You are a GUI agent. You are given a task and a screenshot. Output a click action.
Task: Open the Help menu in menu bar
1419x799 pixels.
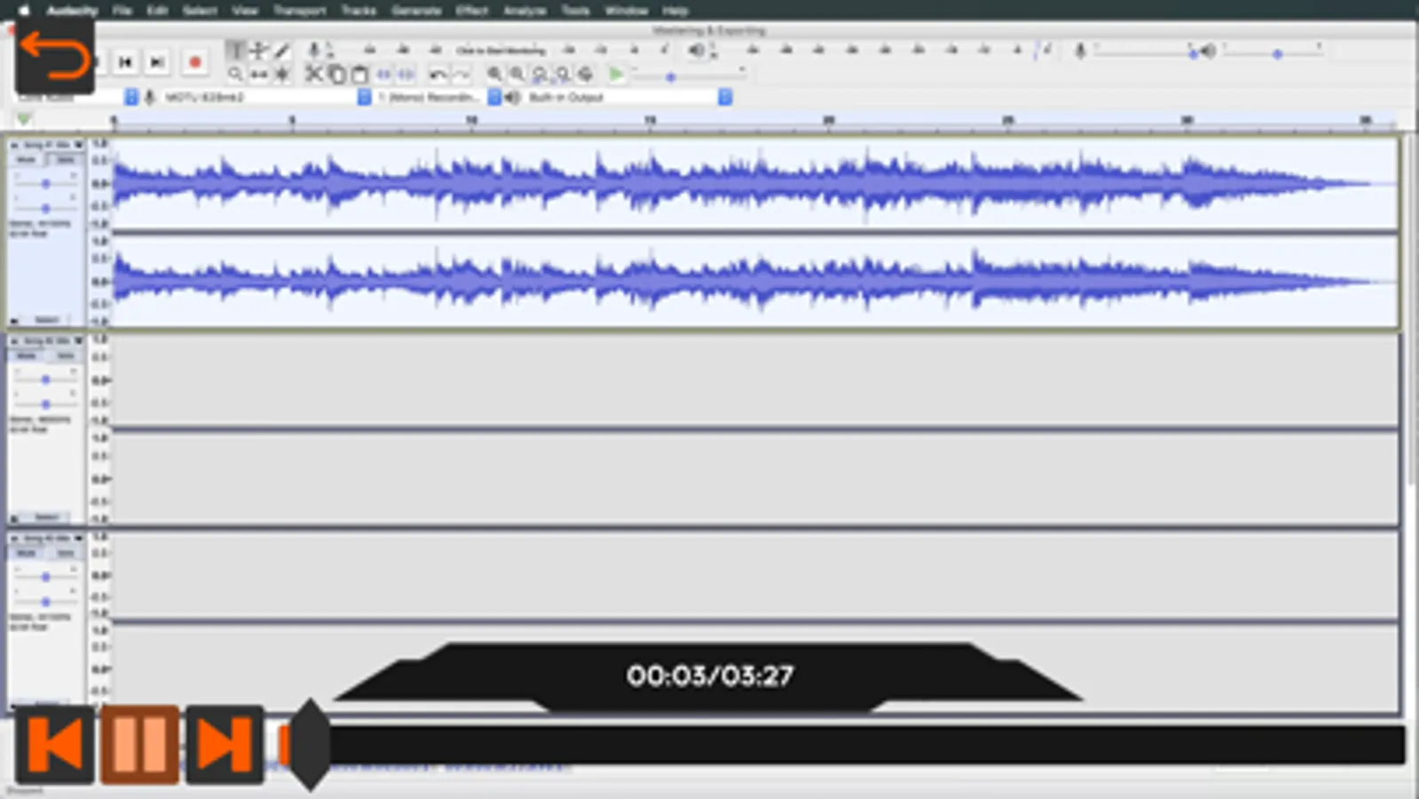(675, 10)
